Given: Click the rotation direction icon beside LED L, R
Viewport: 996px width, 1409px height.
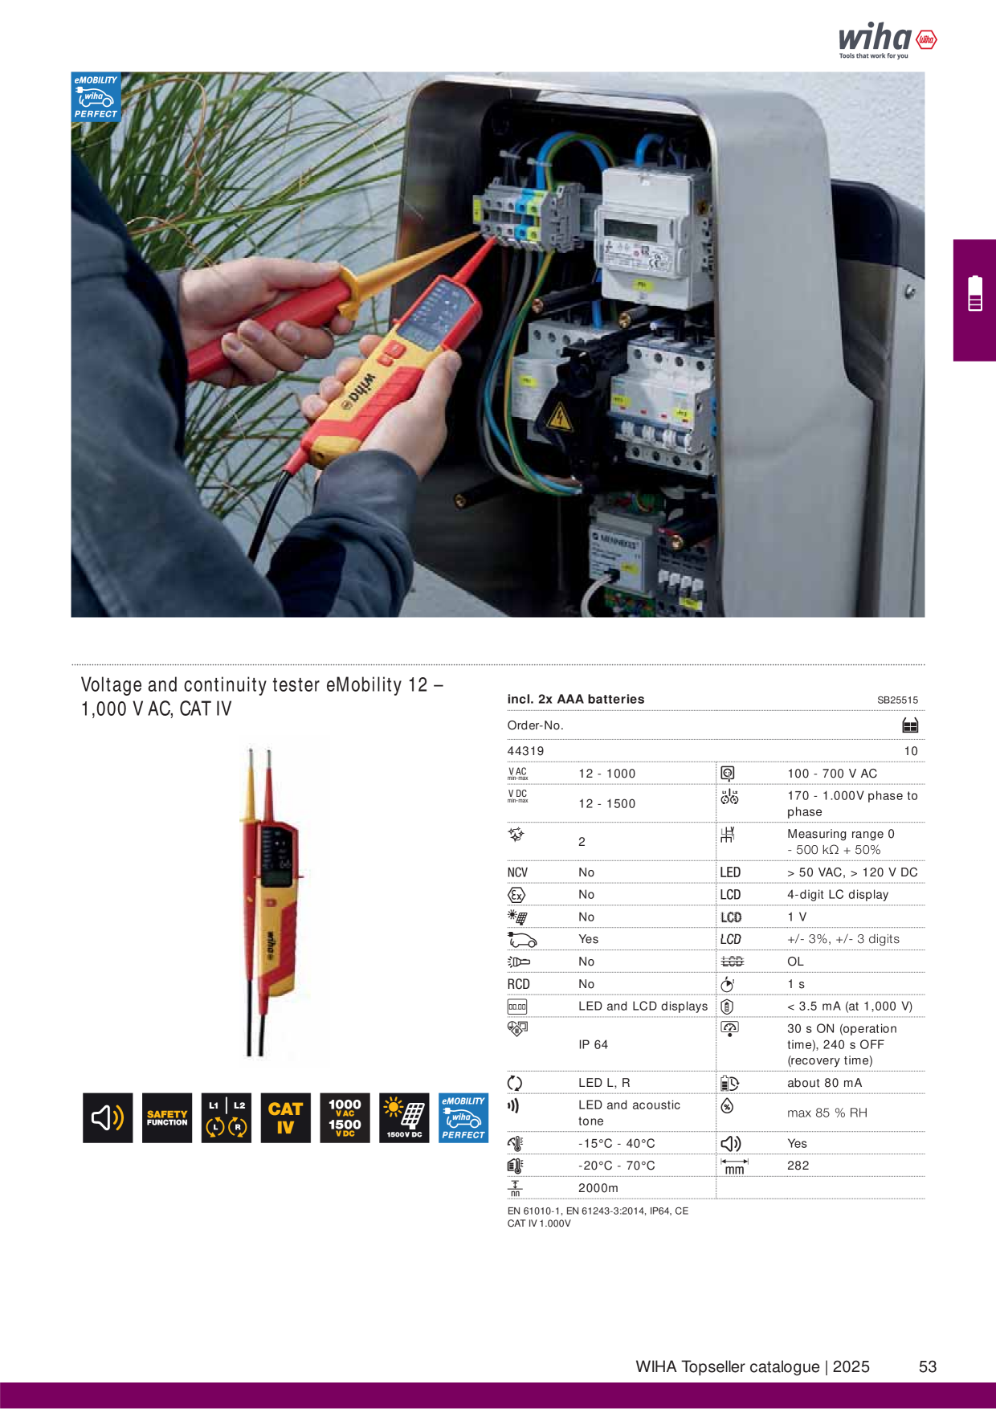Looking at the screenshot, I should pyautogui.click(x=515, y=1083).
